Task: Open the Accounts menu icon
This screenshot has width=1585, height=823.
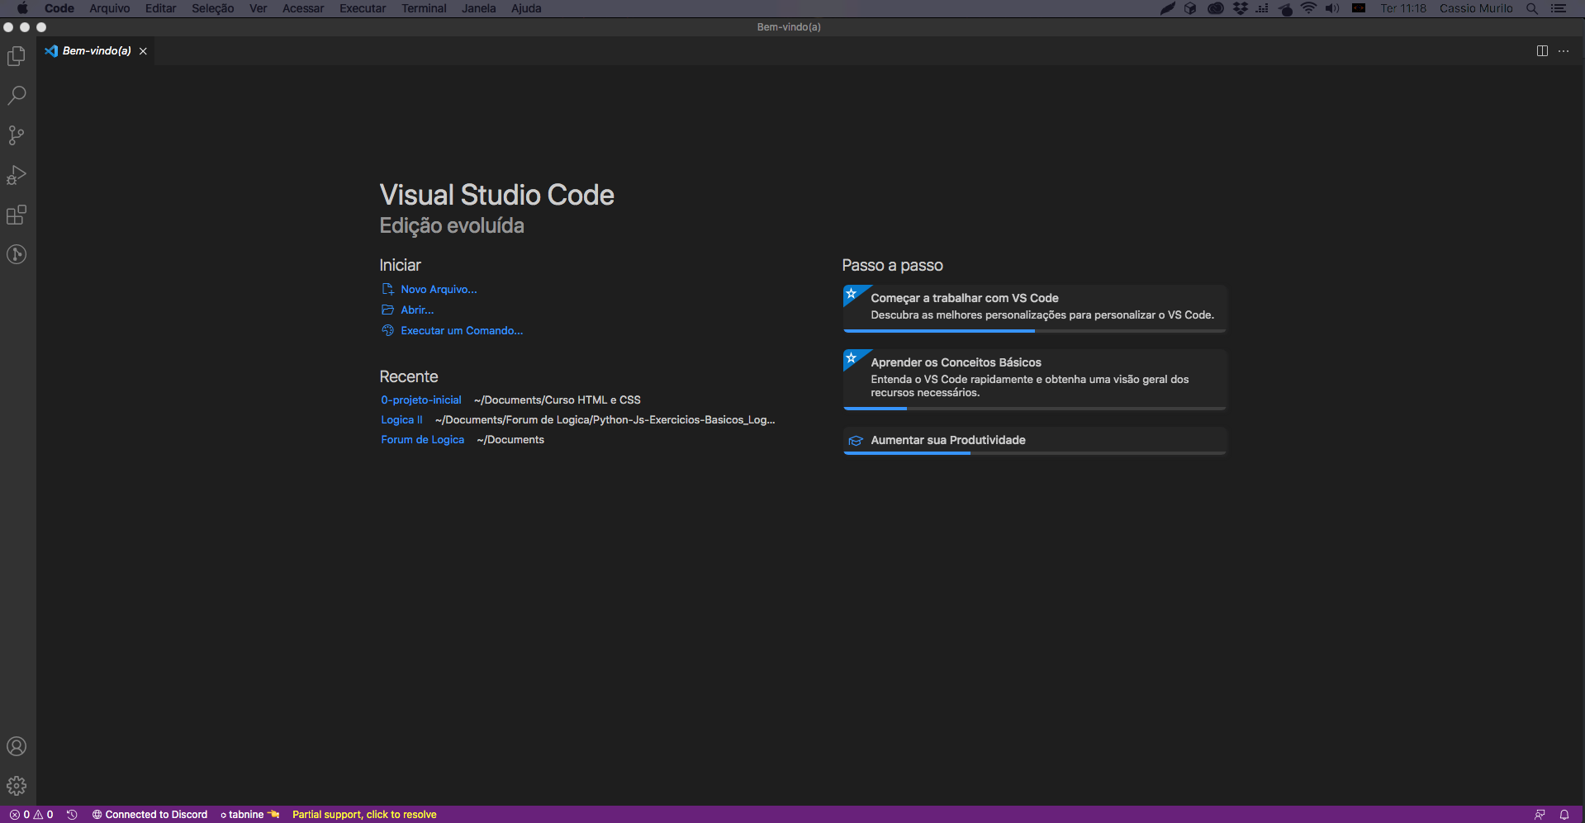Action: click(17, 746)
